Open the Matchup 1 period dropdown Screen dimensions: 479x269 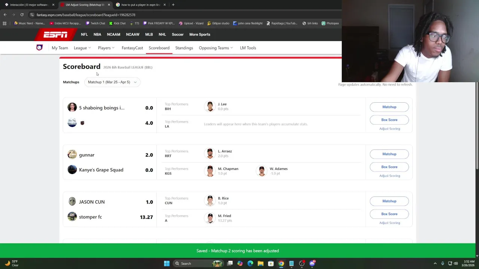tap(112, 82)
